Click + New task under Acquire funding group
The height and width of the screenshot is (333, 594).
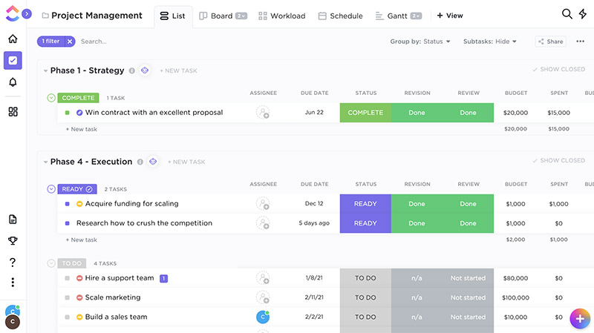(82, 240)
